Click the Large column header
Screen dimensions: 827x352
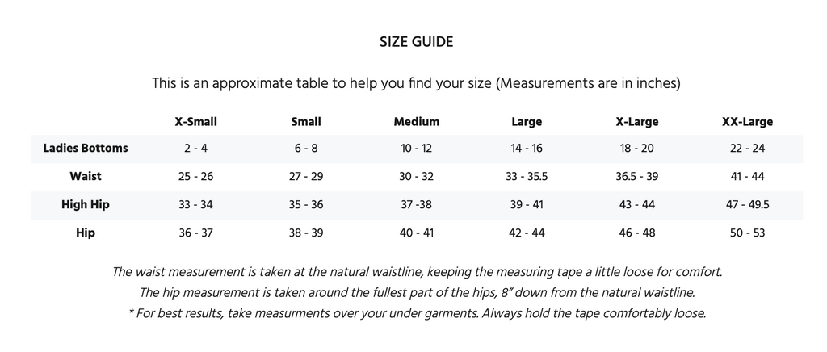tap(527, 122)
